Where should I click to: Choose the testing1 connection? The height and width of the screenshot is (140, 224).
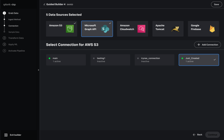point(110,60)
